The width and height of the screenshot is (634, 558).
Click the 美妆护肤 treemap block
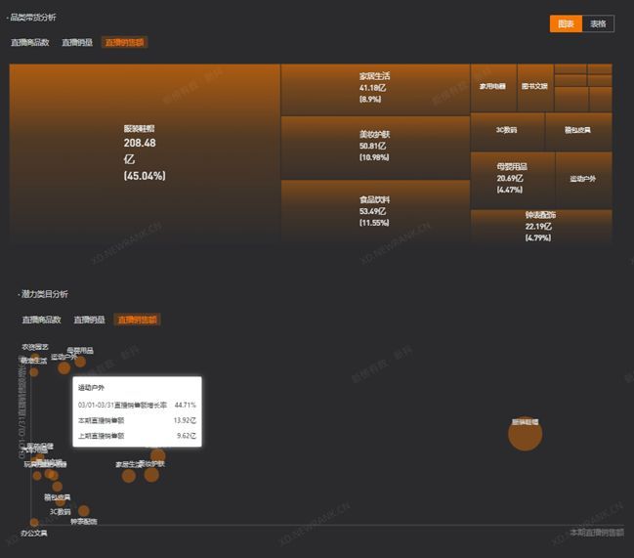point(375,147)
